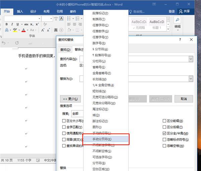Select 制表符(T) menu item
The image size is (201, 171).
(x=106, y=19)
